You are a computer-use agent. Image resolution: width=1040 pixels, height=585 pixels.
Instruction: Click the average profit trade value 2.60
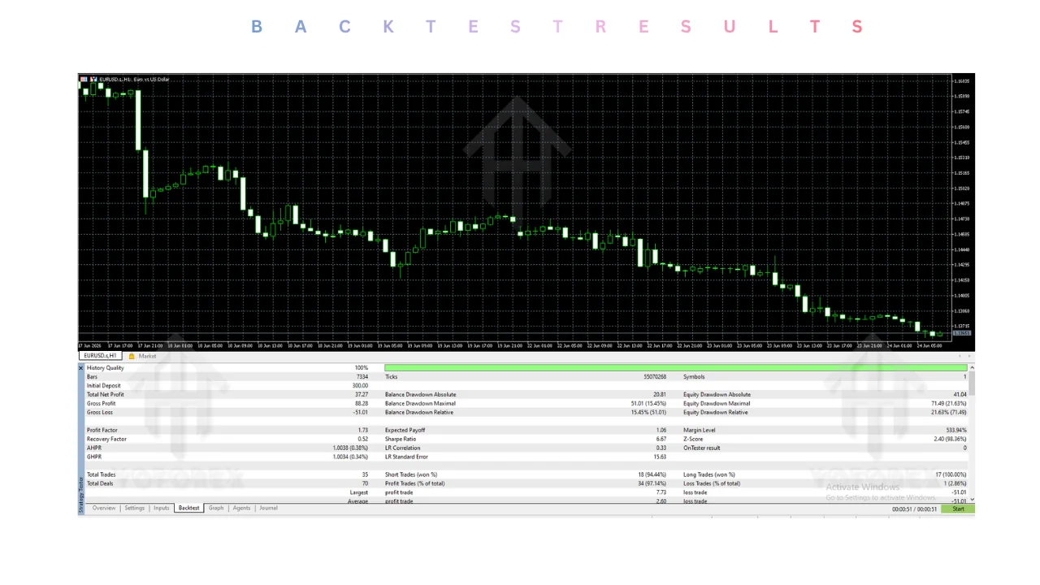pos(661,501)
